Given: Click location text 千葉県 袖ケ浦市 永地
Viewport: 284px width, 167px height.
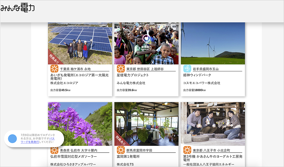Looking at the screenshot, I should [x=75, y=69].
